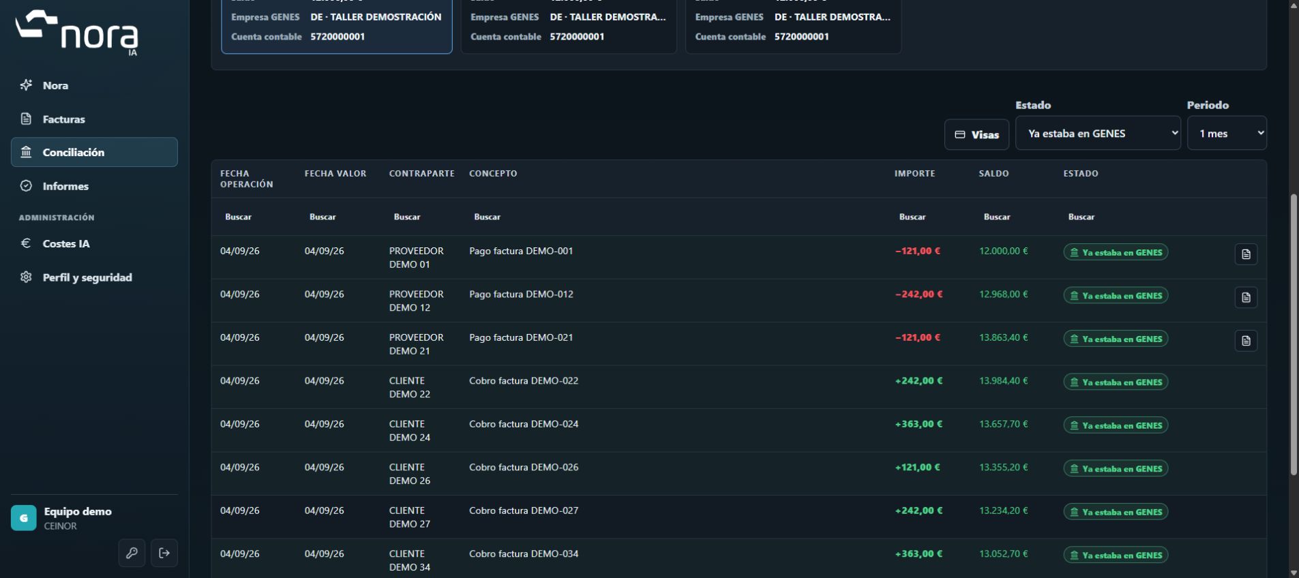This screenshot has width=1299, height=578.
Task: Select the Conciliación sidebar item
Action: (x=94, y=152)
